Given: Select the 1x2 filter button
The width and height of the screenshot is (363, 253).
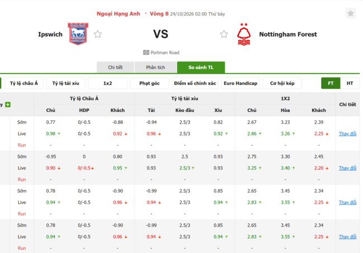Looking at the screenshot, I should (108, 83).
